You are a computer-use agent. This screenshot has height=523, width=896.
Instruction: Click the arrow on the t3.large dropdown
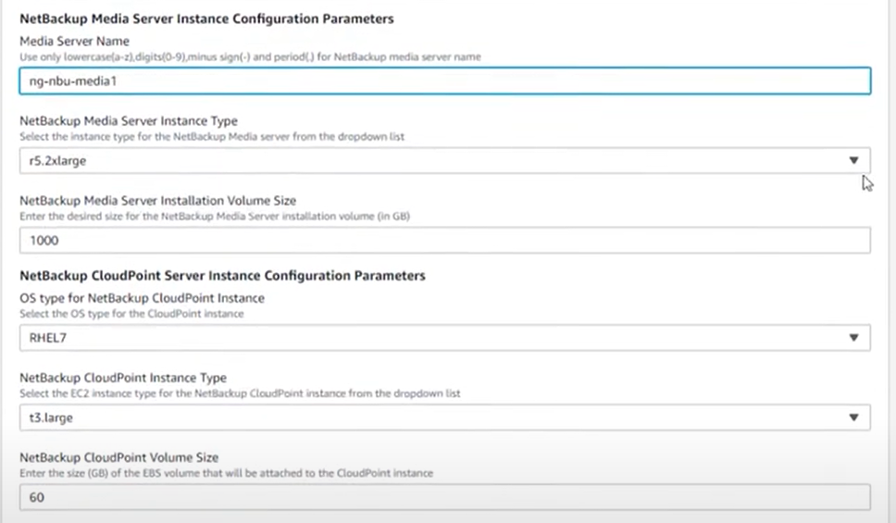tap(853, 417)
